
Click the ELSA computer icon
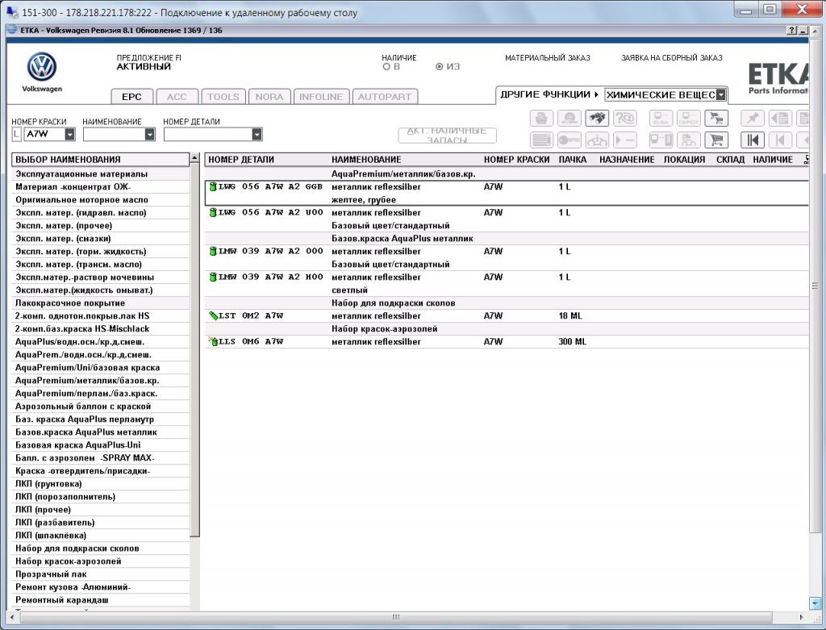tap(661, 118)
